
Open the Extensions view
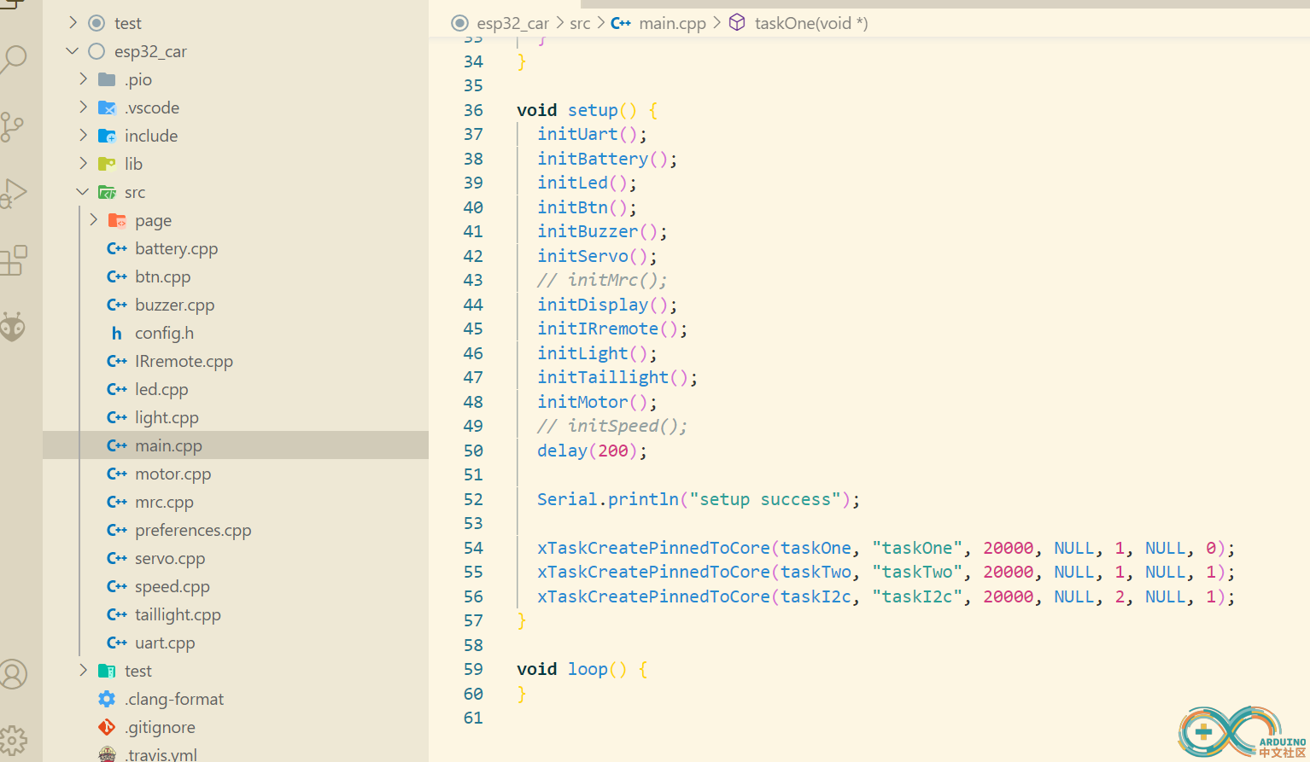point(13,260)
